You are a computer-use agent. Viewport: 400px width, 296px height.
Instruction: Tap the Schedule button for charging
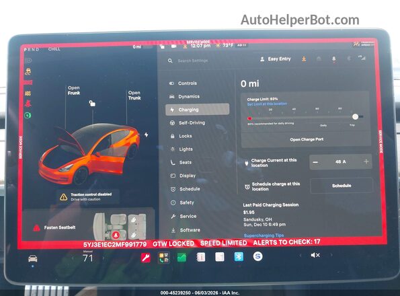tap(342, 186)
